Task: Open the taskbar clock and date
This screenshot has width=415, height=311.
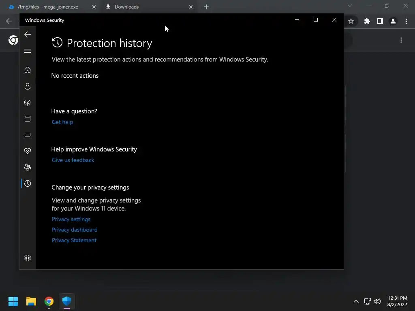Action: click(397, 301)
